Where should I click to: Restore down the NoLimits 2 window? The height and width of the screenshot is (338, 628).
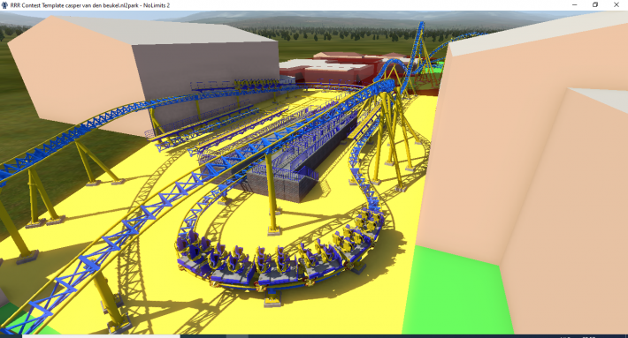pos(595,5)
